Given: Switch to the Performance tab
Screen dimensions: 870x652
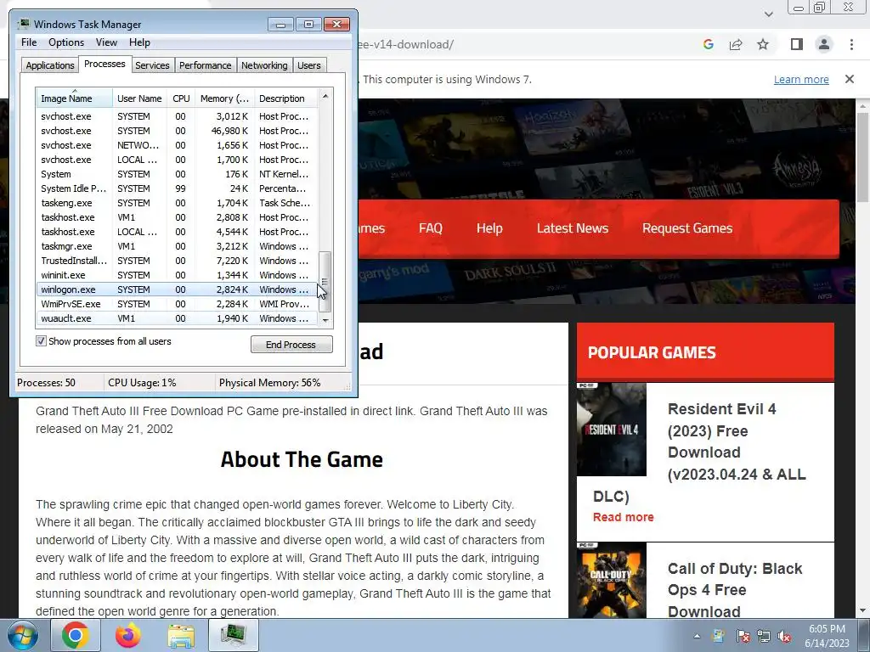Looking at the screenshot, I should 205,65.
